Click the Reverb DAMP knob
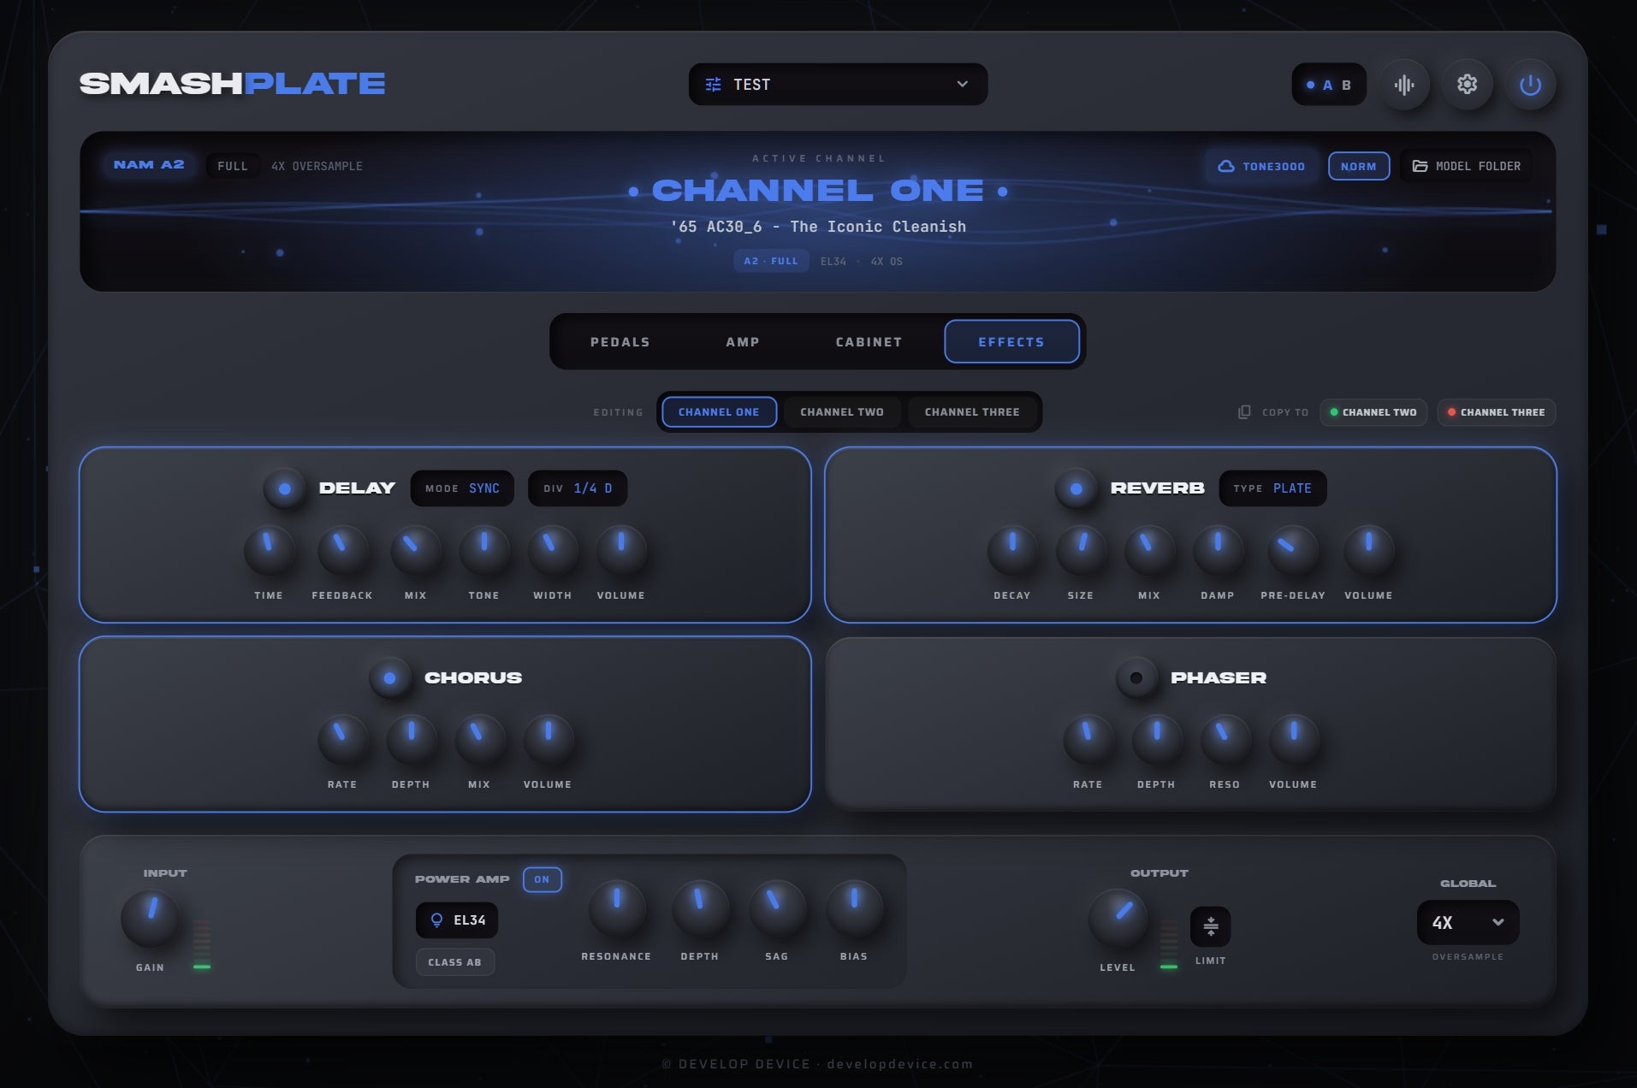The width and height of the screenshot is (1637, 1088). (1218, 551)
